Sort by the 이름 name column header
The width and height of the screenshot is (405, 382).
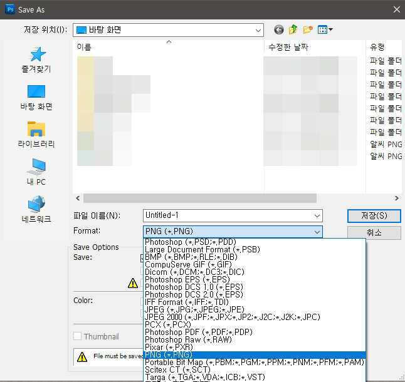tap(169, 47)
